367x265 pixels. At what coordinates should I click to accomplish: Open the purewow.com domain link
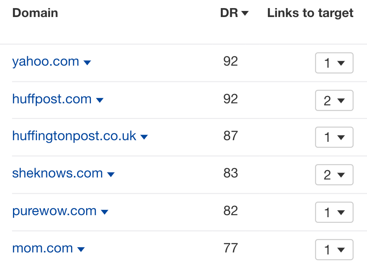coord(54,211)
